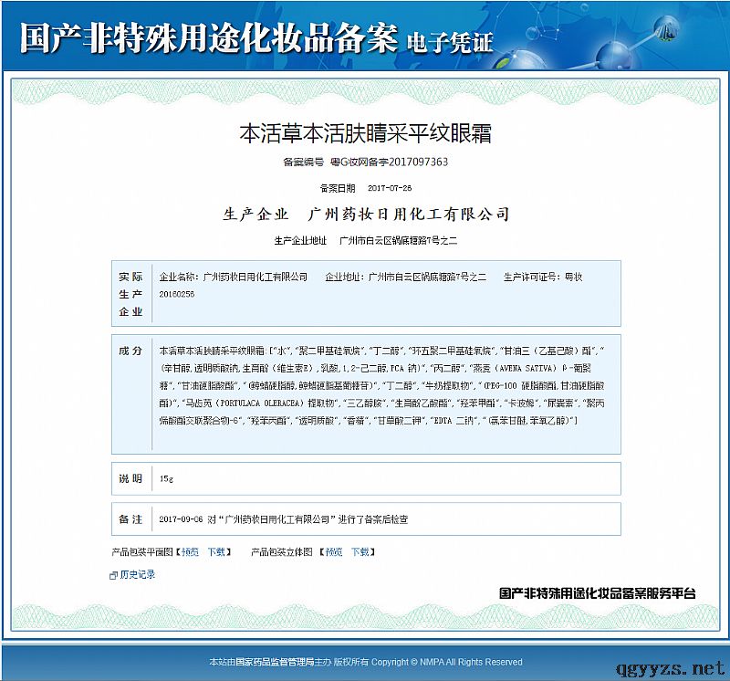Click the qgyyzs.net watermark
This screenshot has height=681, width=730.
(670, 666)
